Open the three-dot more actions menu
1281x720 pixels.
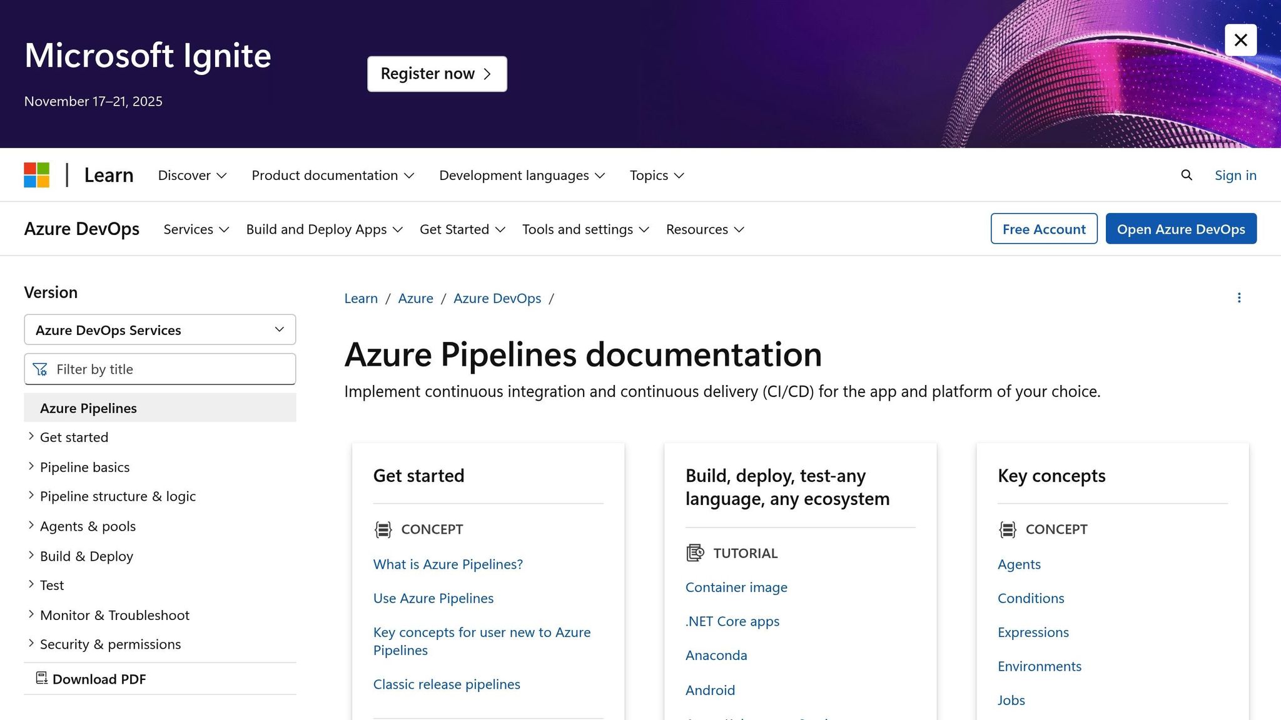coord(1239,298)
